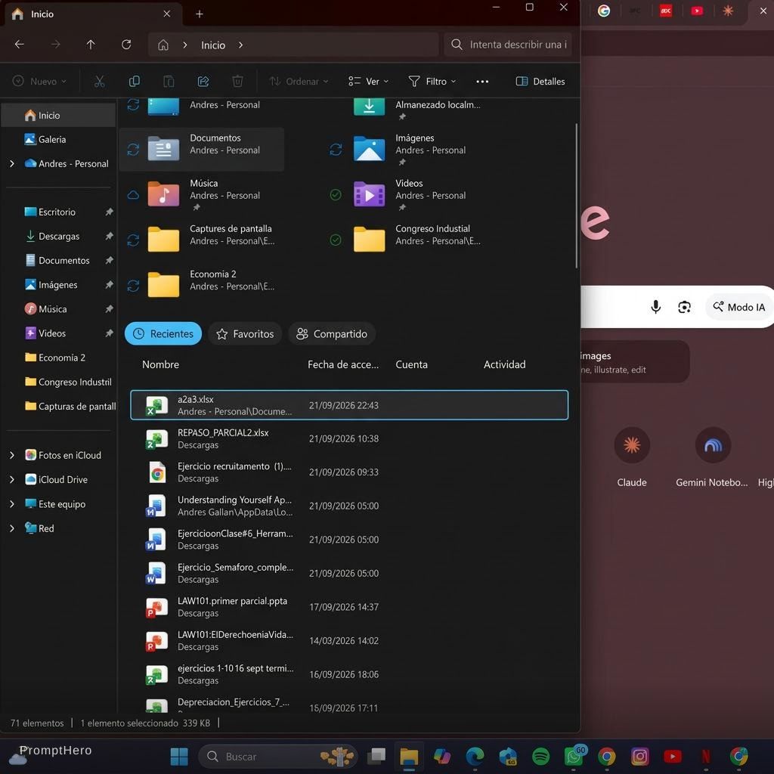Expand the Andres - Personal tree node
774x774 pixels.
(x=12, y=163)
